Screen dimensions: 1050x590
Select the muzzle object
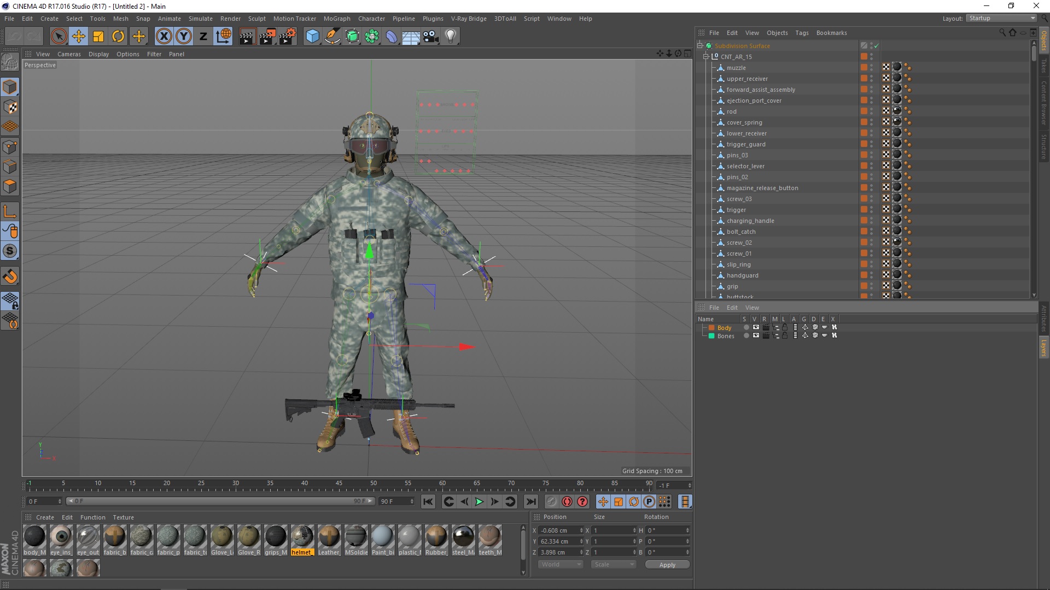(736, 68)
